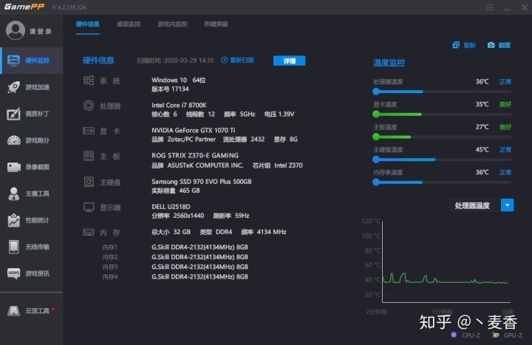Click the temperature history line chart
Image resolution: width=532 pixels, height=345 pixels.
[x=446, y=262]
